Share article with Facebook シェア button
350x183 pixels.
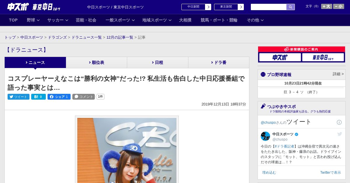coord(59,97)
